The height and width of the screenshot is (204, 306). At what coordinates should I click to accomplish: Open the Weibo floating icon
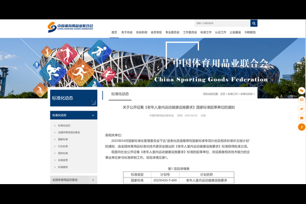301,109
